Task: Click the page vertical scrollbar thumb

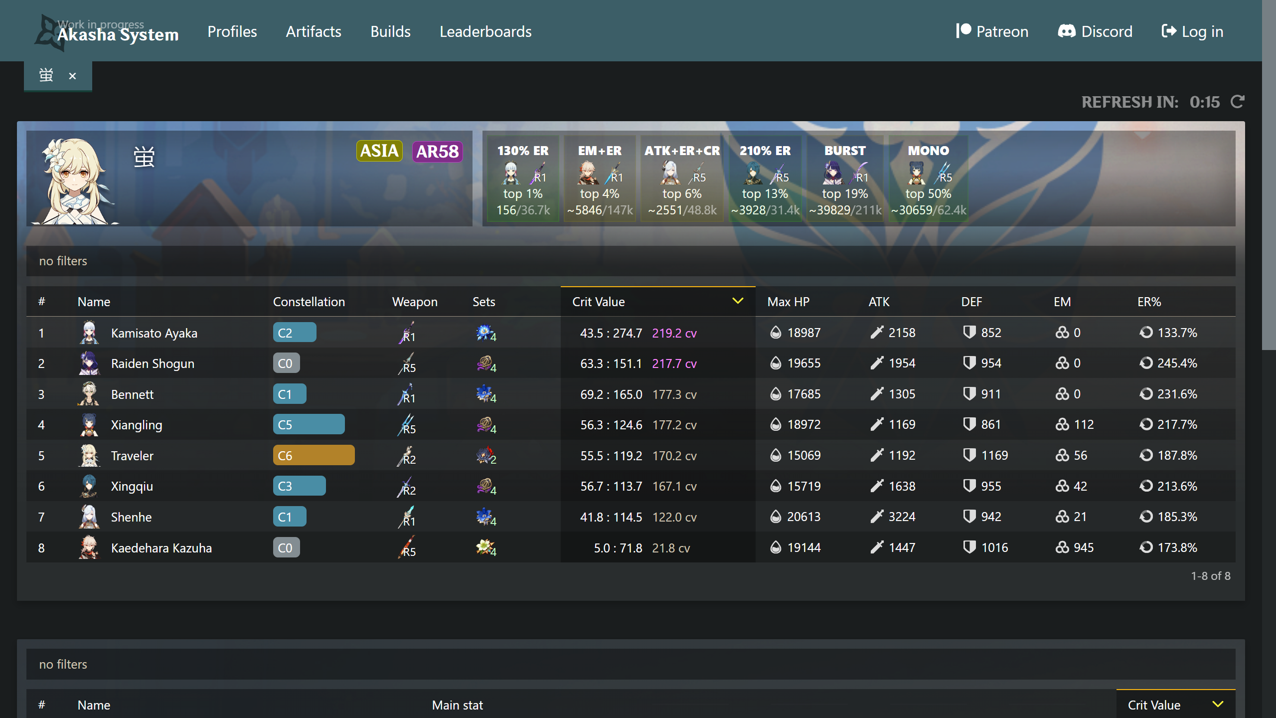Action: click(x=1269, y=175)
